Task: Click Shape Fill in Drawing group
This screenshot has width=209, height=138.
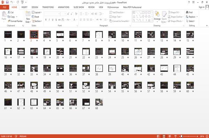Action: coord(174,12)
